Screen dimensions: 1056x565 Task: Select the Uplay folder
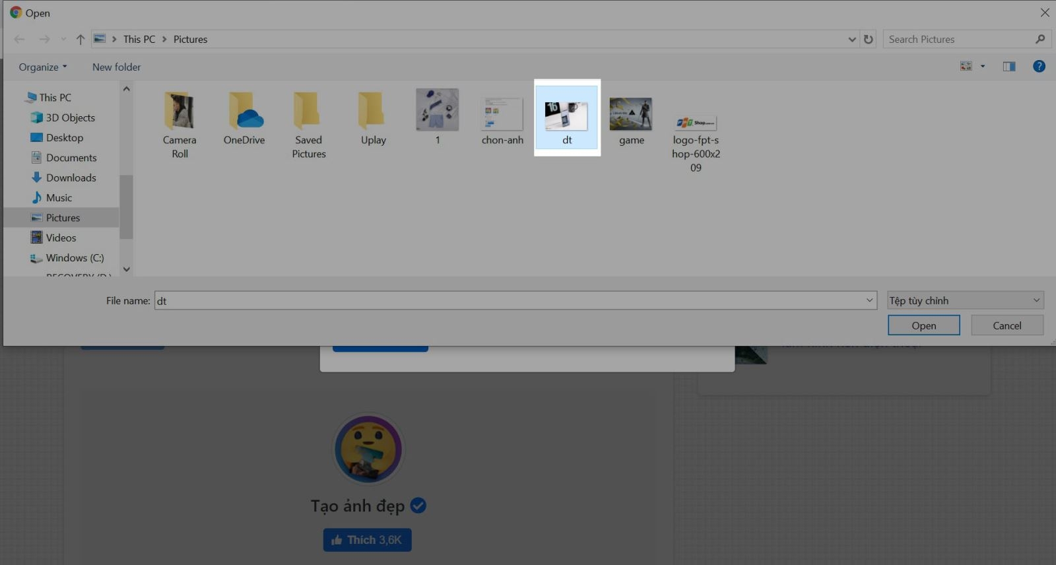pyautogui.click(x=374, y=119)
